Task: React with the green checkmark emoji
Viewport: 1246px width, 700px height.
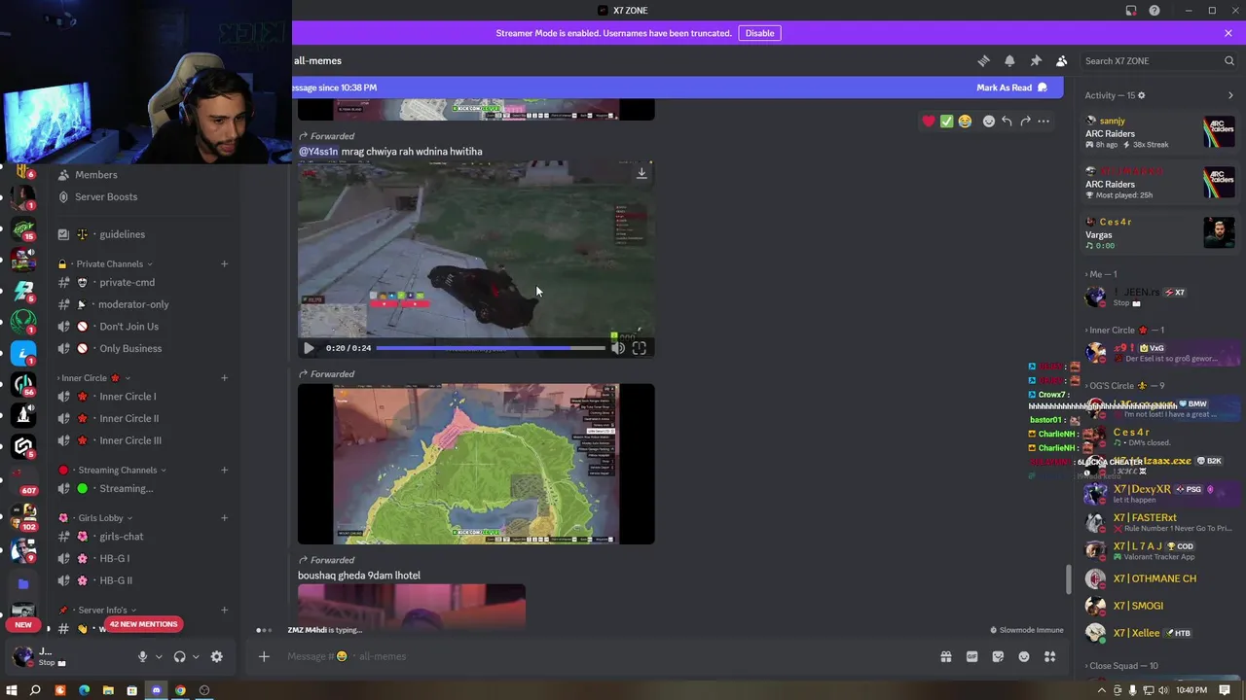Action: pyautogui.click(x=946, y=122)
